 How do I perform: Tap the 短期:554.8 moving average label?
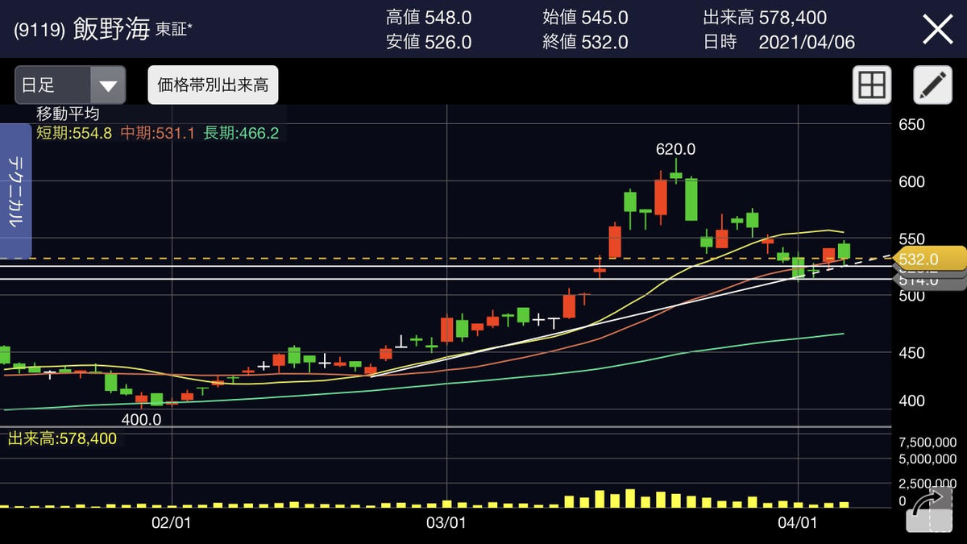click(74, 133)
